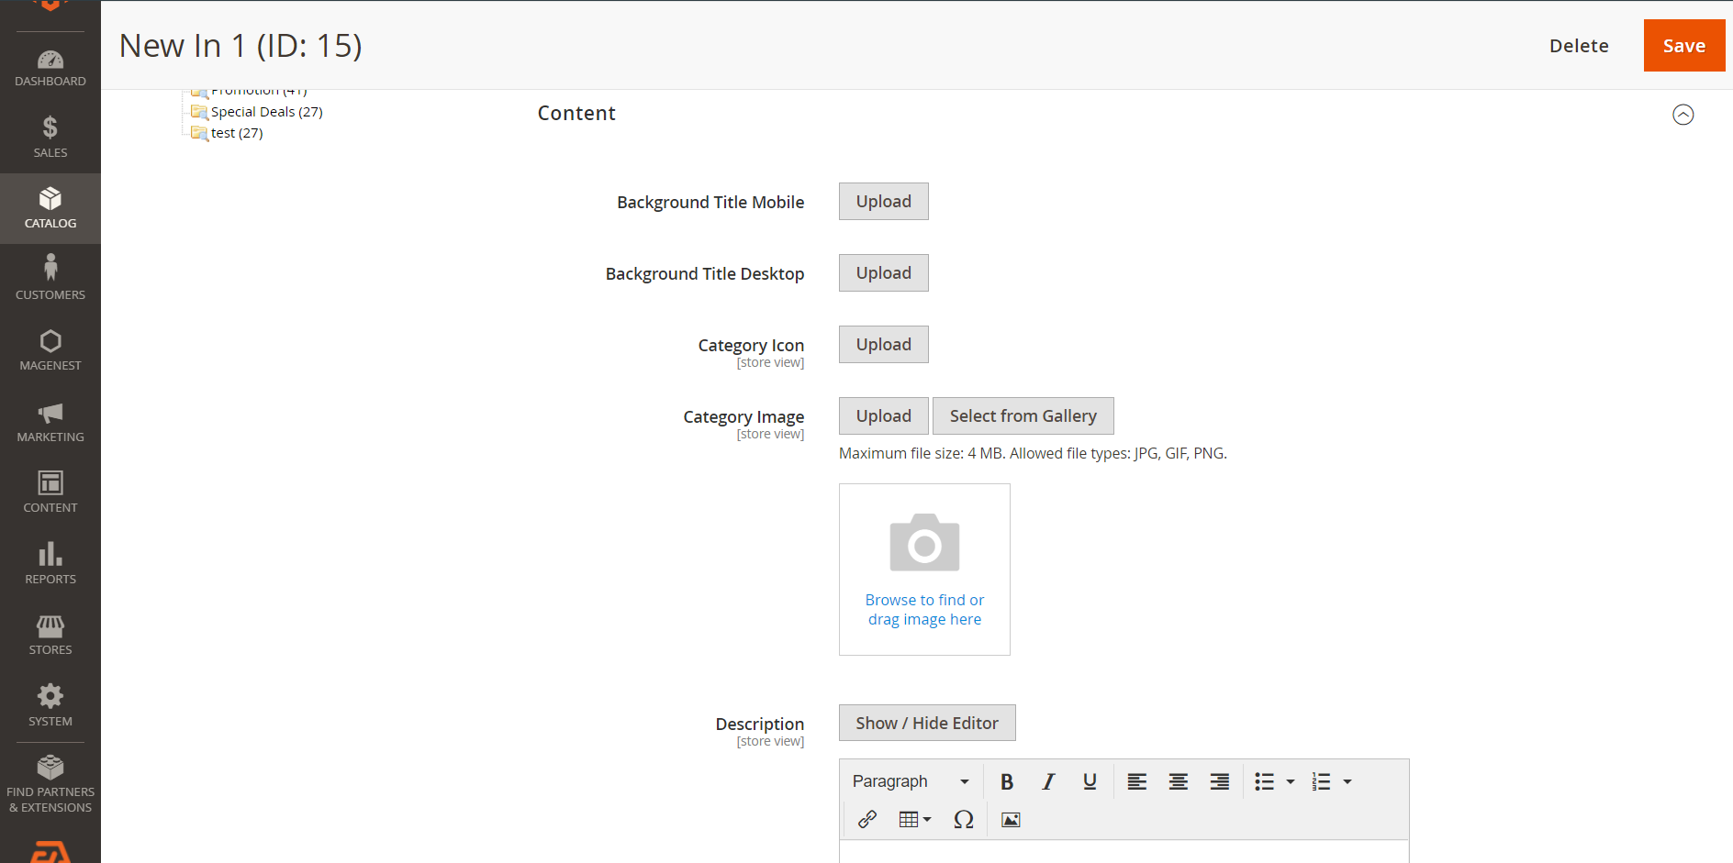Center align text in editor
The image size is (1733, 863).
pyautogui.click(x=1179, y=781)
